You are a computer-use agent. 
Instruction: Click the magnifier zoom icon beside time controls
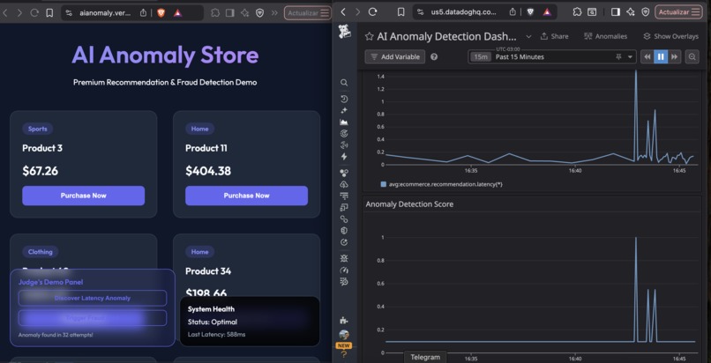point(692,57)
